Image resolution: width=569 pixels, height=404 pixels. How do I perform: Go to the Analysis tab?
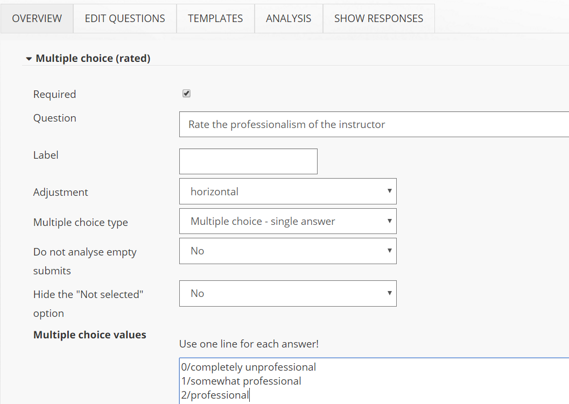tap(289, 18)
